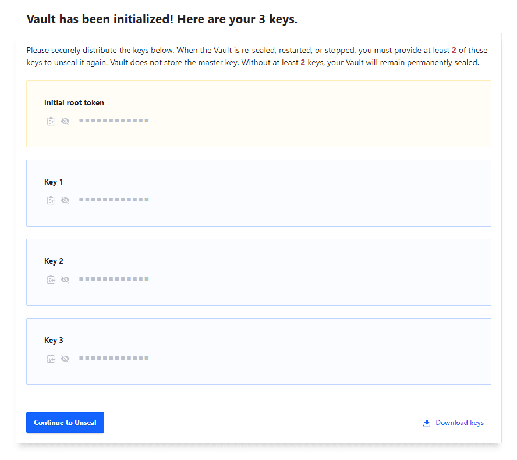This screenshot has width=517, height=460.
Task: Reveal the hidden initial root token
Action: pyautogui.click(x=65, y=121)
